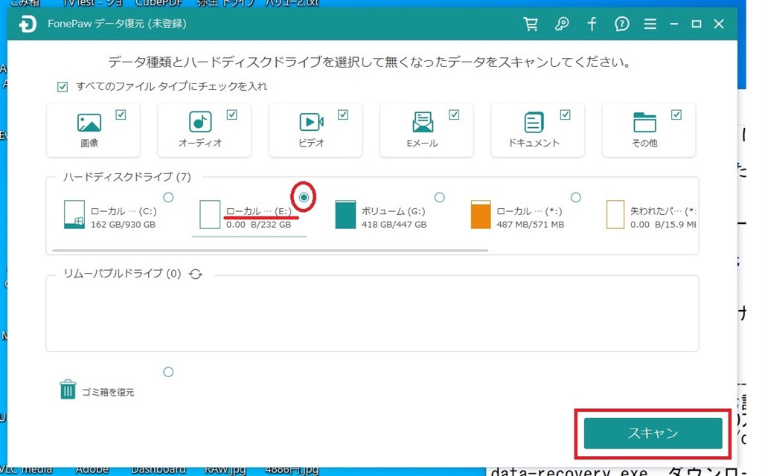Click the ゴミ箱を復元 trash icon
This screenshot has height=476, width=762.
(x=68, y=390)
